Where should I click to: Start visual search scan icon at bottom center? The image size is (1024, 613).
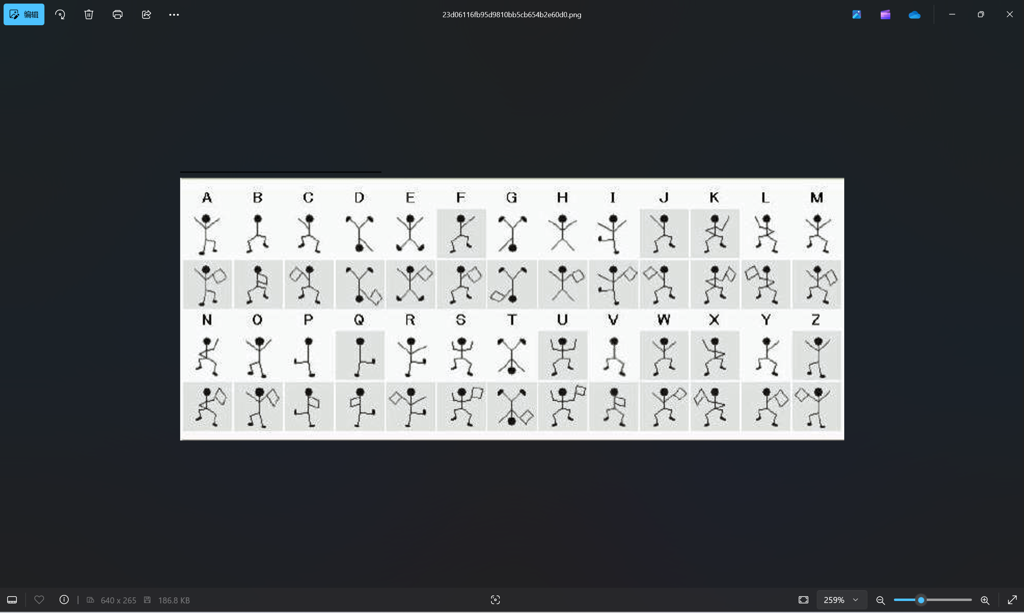pos(495,600)
